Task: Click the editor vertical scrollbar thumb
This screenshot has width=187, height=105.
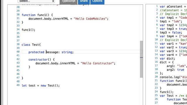Action: tap(141, 59)
